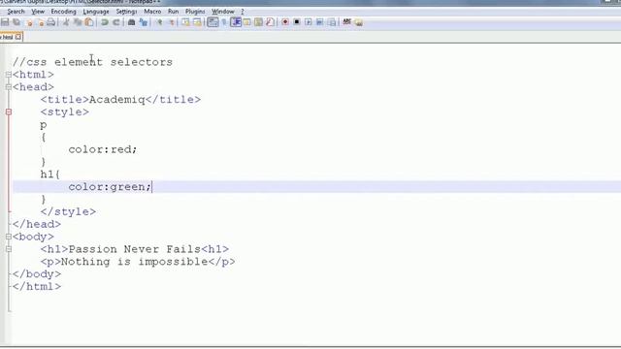Close the .html document tab

[18, 37]
